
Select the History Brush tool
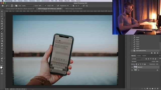pos(2,36)
